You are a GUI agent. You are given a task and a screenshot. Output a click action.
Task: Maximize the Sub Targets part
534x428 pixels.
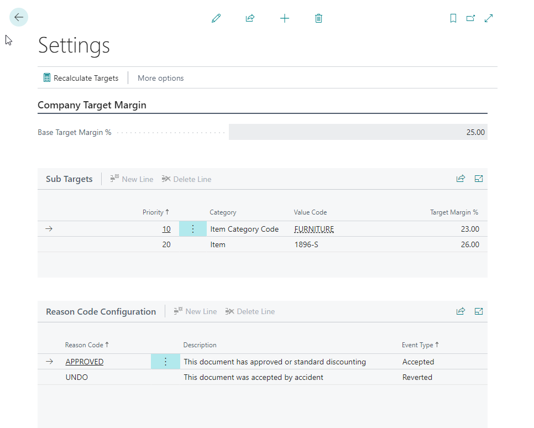[x=479, y=179]
